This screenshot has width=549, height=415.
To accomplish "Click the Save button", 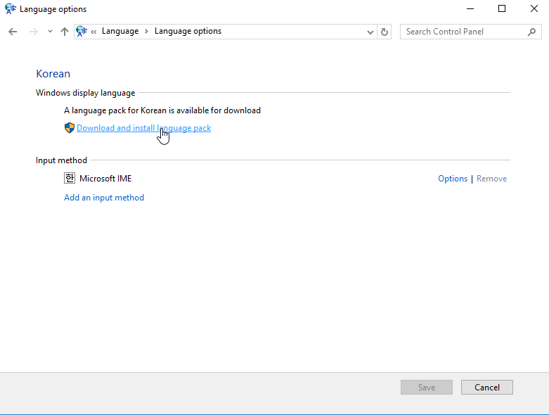I will tap(427, 388).
